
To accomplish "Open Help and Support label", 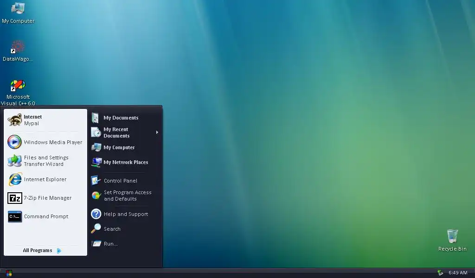I will click(126, 214).
